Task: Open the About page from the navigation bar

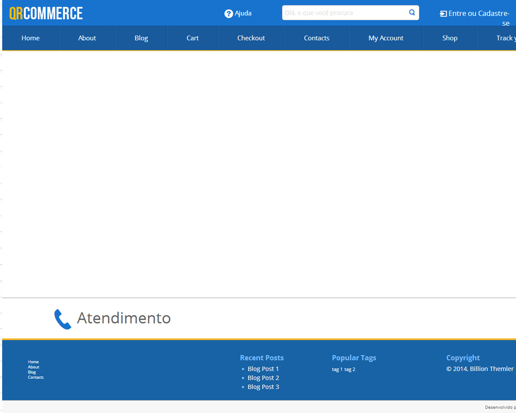Action: [x=87, y=38]
